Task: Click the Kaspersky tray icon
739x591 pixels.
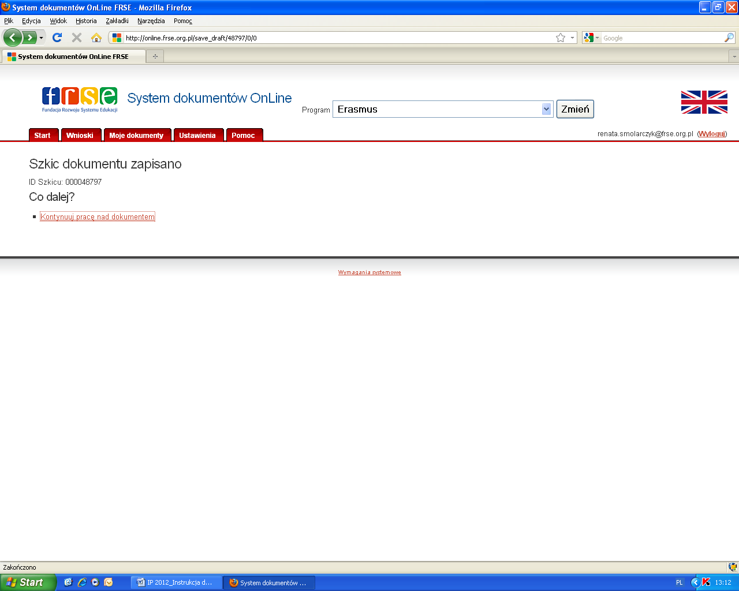Action: 706,582
